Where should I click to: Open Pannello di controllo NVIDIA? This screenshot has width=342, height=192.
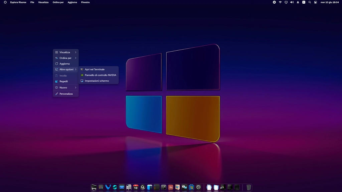point(99,75)
